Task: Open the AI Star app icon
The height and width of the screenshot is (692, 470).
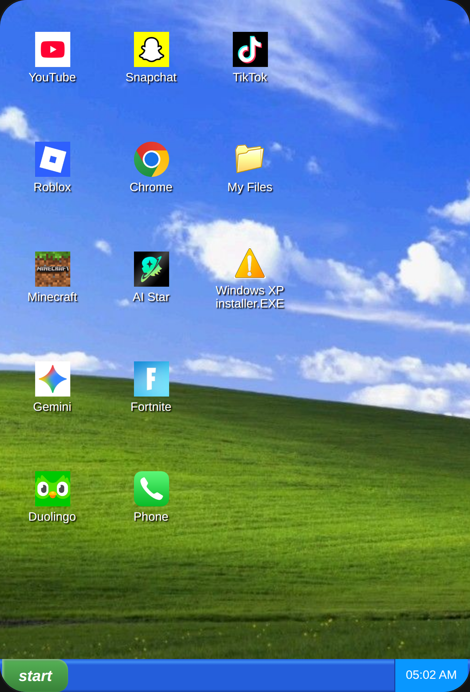Action: 152,269
